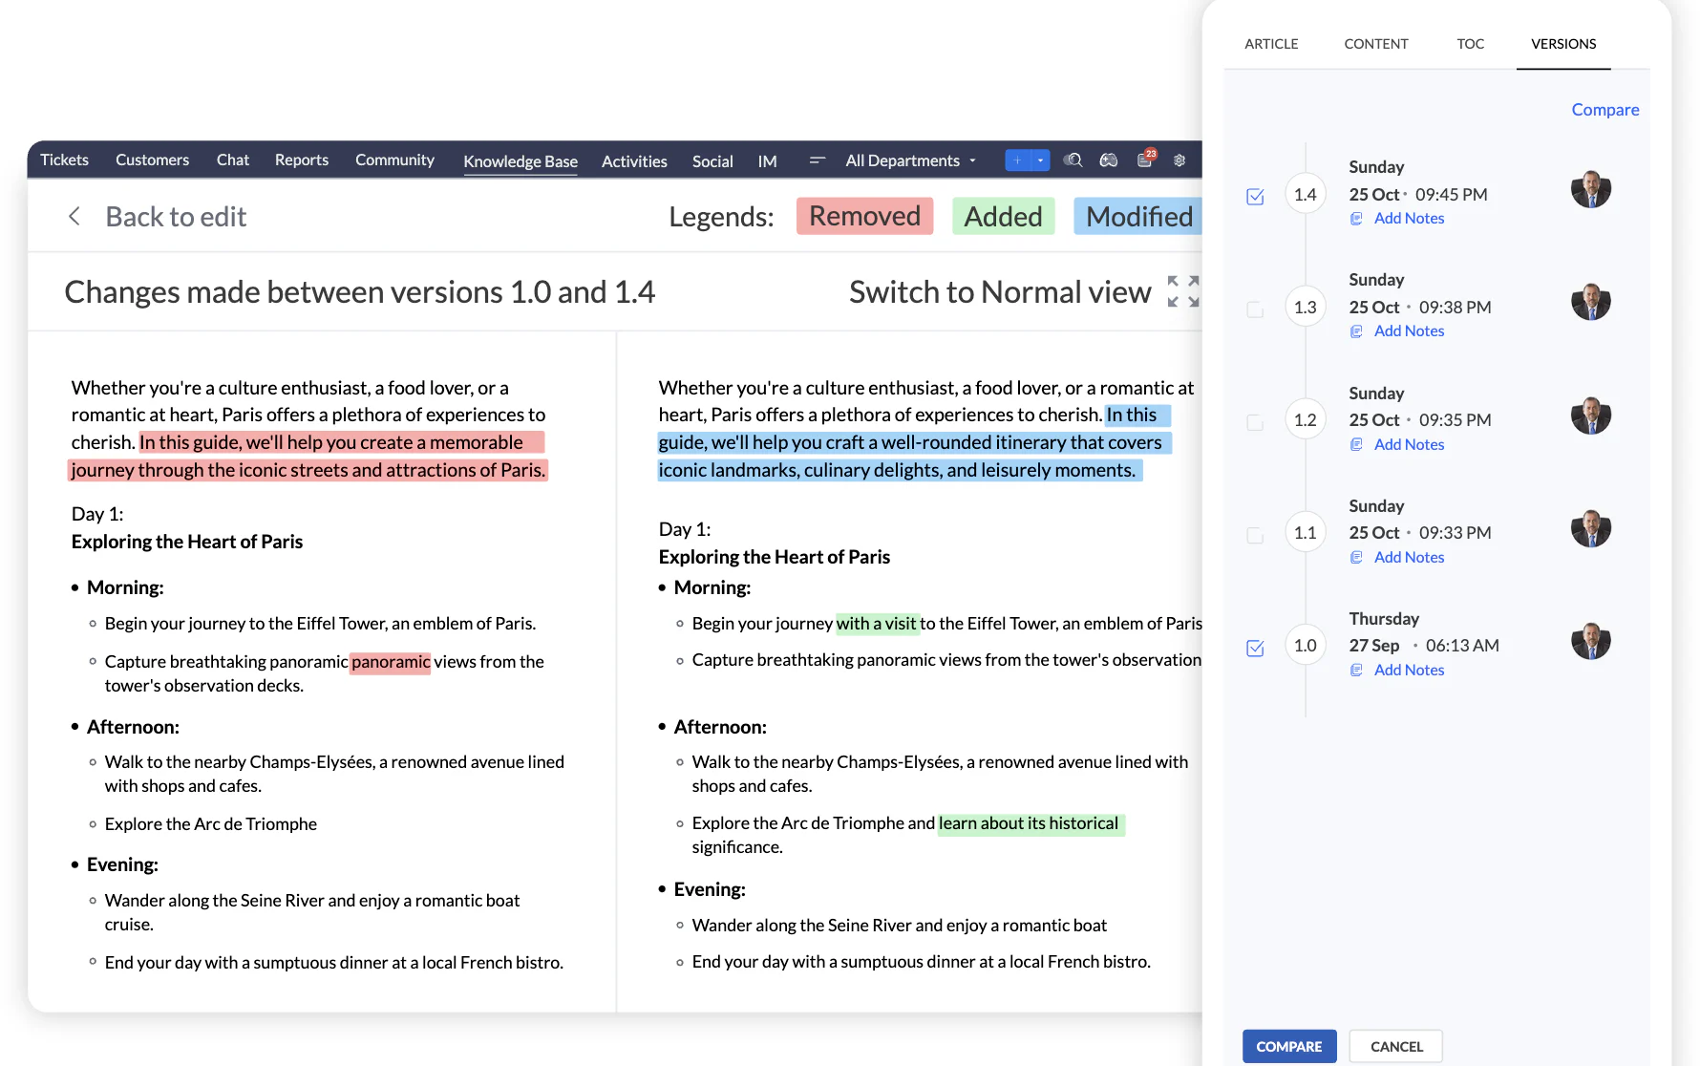Click the author avatar for version 1.0

click(1591, 641)
